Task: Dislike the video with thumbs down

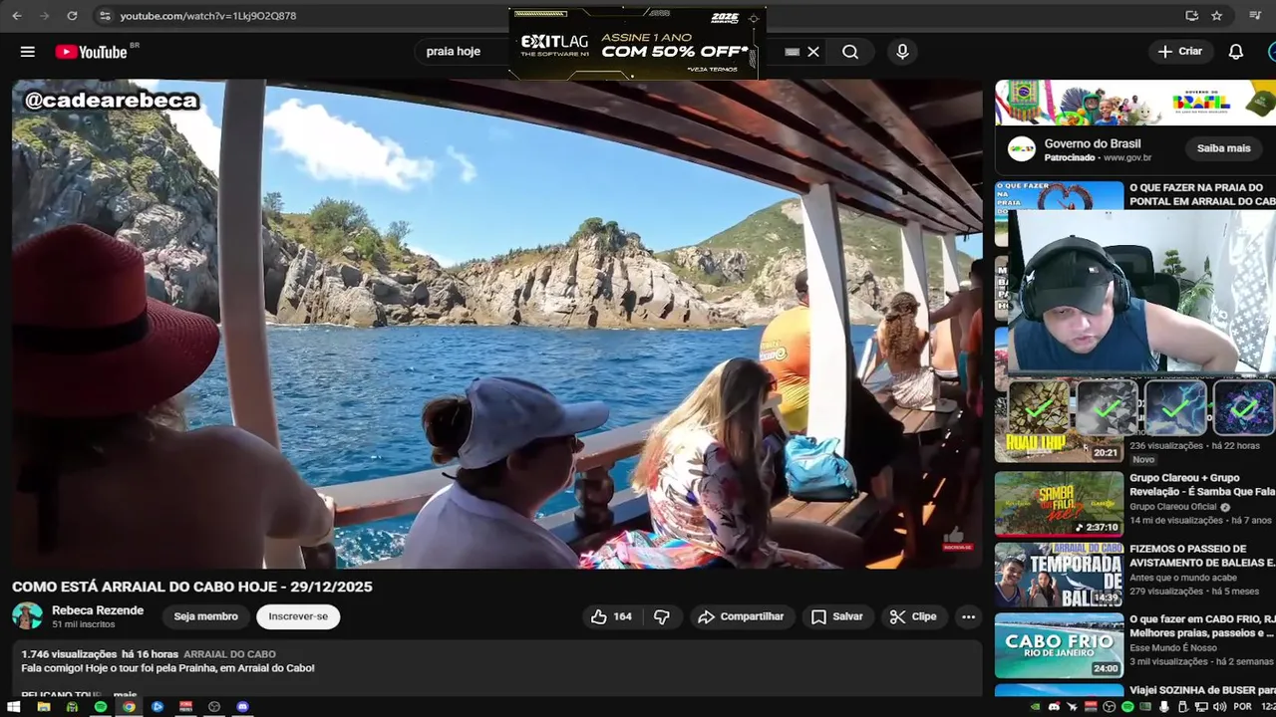Action: 662,616
